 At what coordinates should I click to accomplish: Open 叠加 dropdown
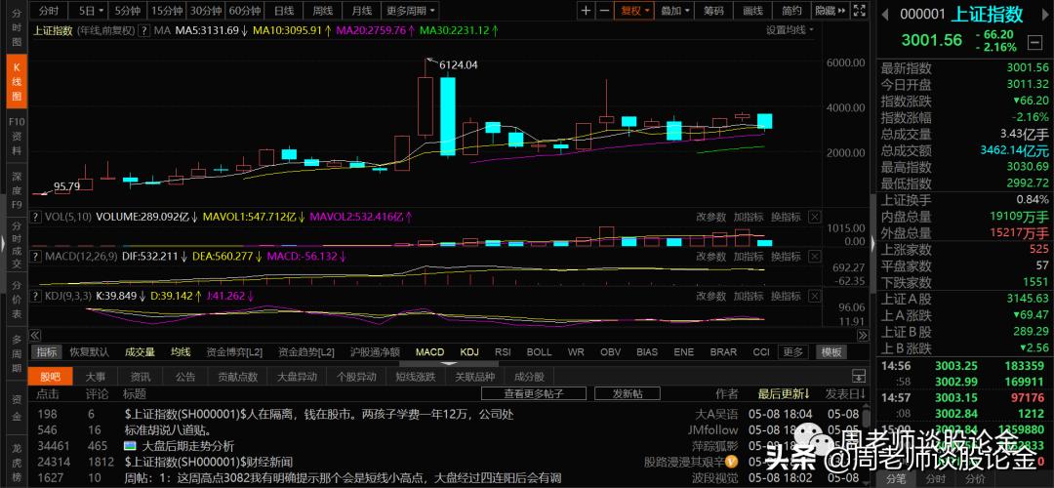tap(675, 10)
